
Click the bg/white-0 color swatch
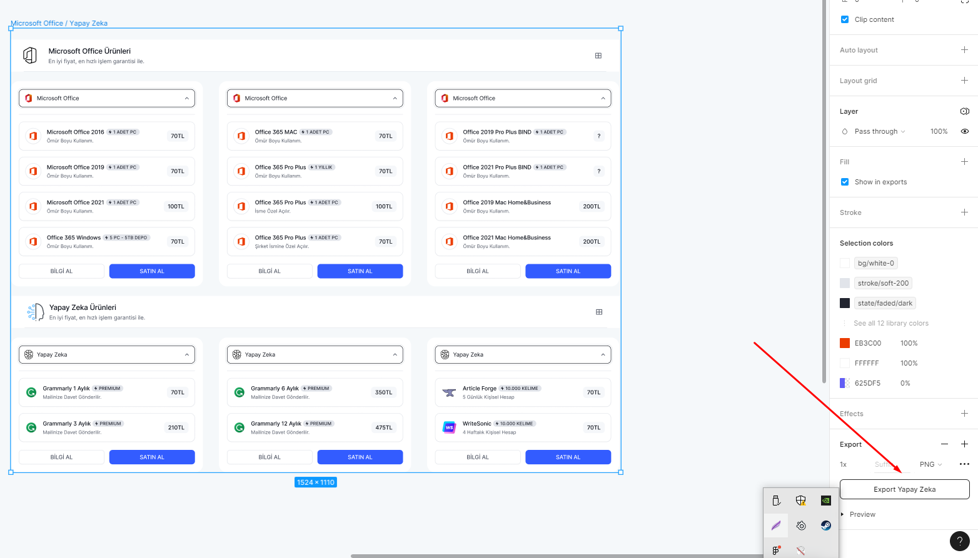[x=845, y=263]
